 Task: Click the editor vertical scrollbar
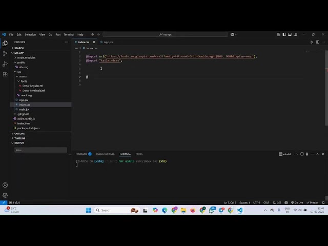326,88
